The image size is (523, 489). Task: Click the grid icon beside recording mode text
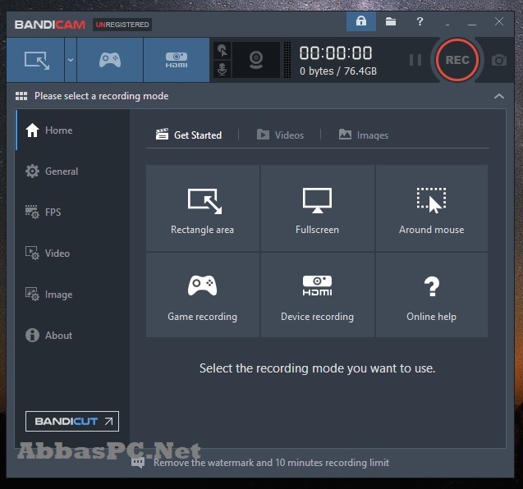pos(21,96)
